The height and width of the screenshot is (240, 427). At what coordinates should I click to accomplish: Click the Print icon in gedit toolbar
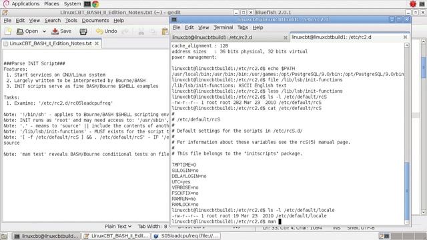click(x=83, y=31)
